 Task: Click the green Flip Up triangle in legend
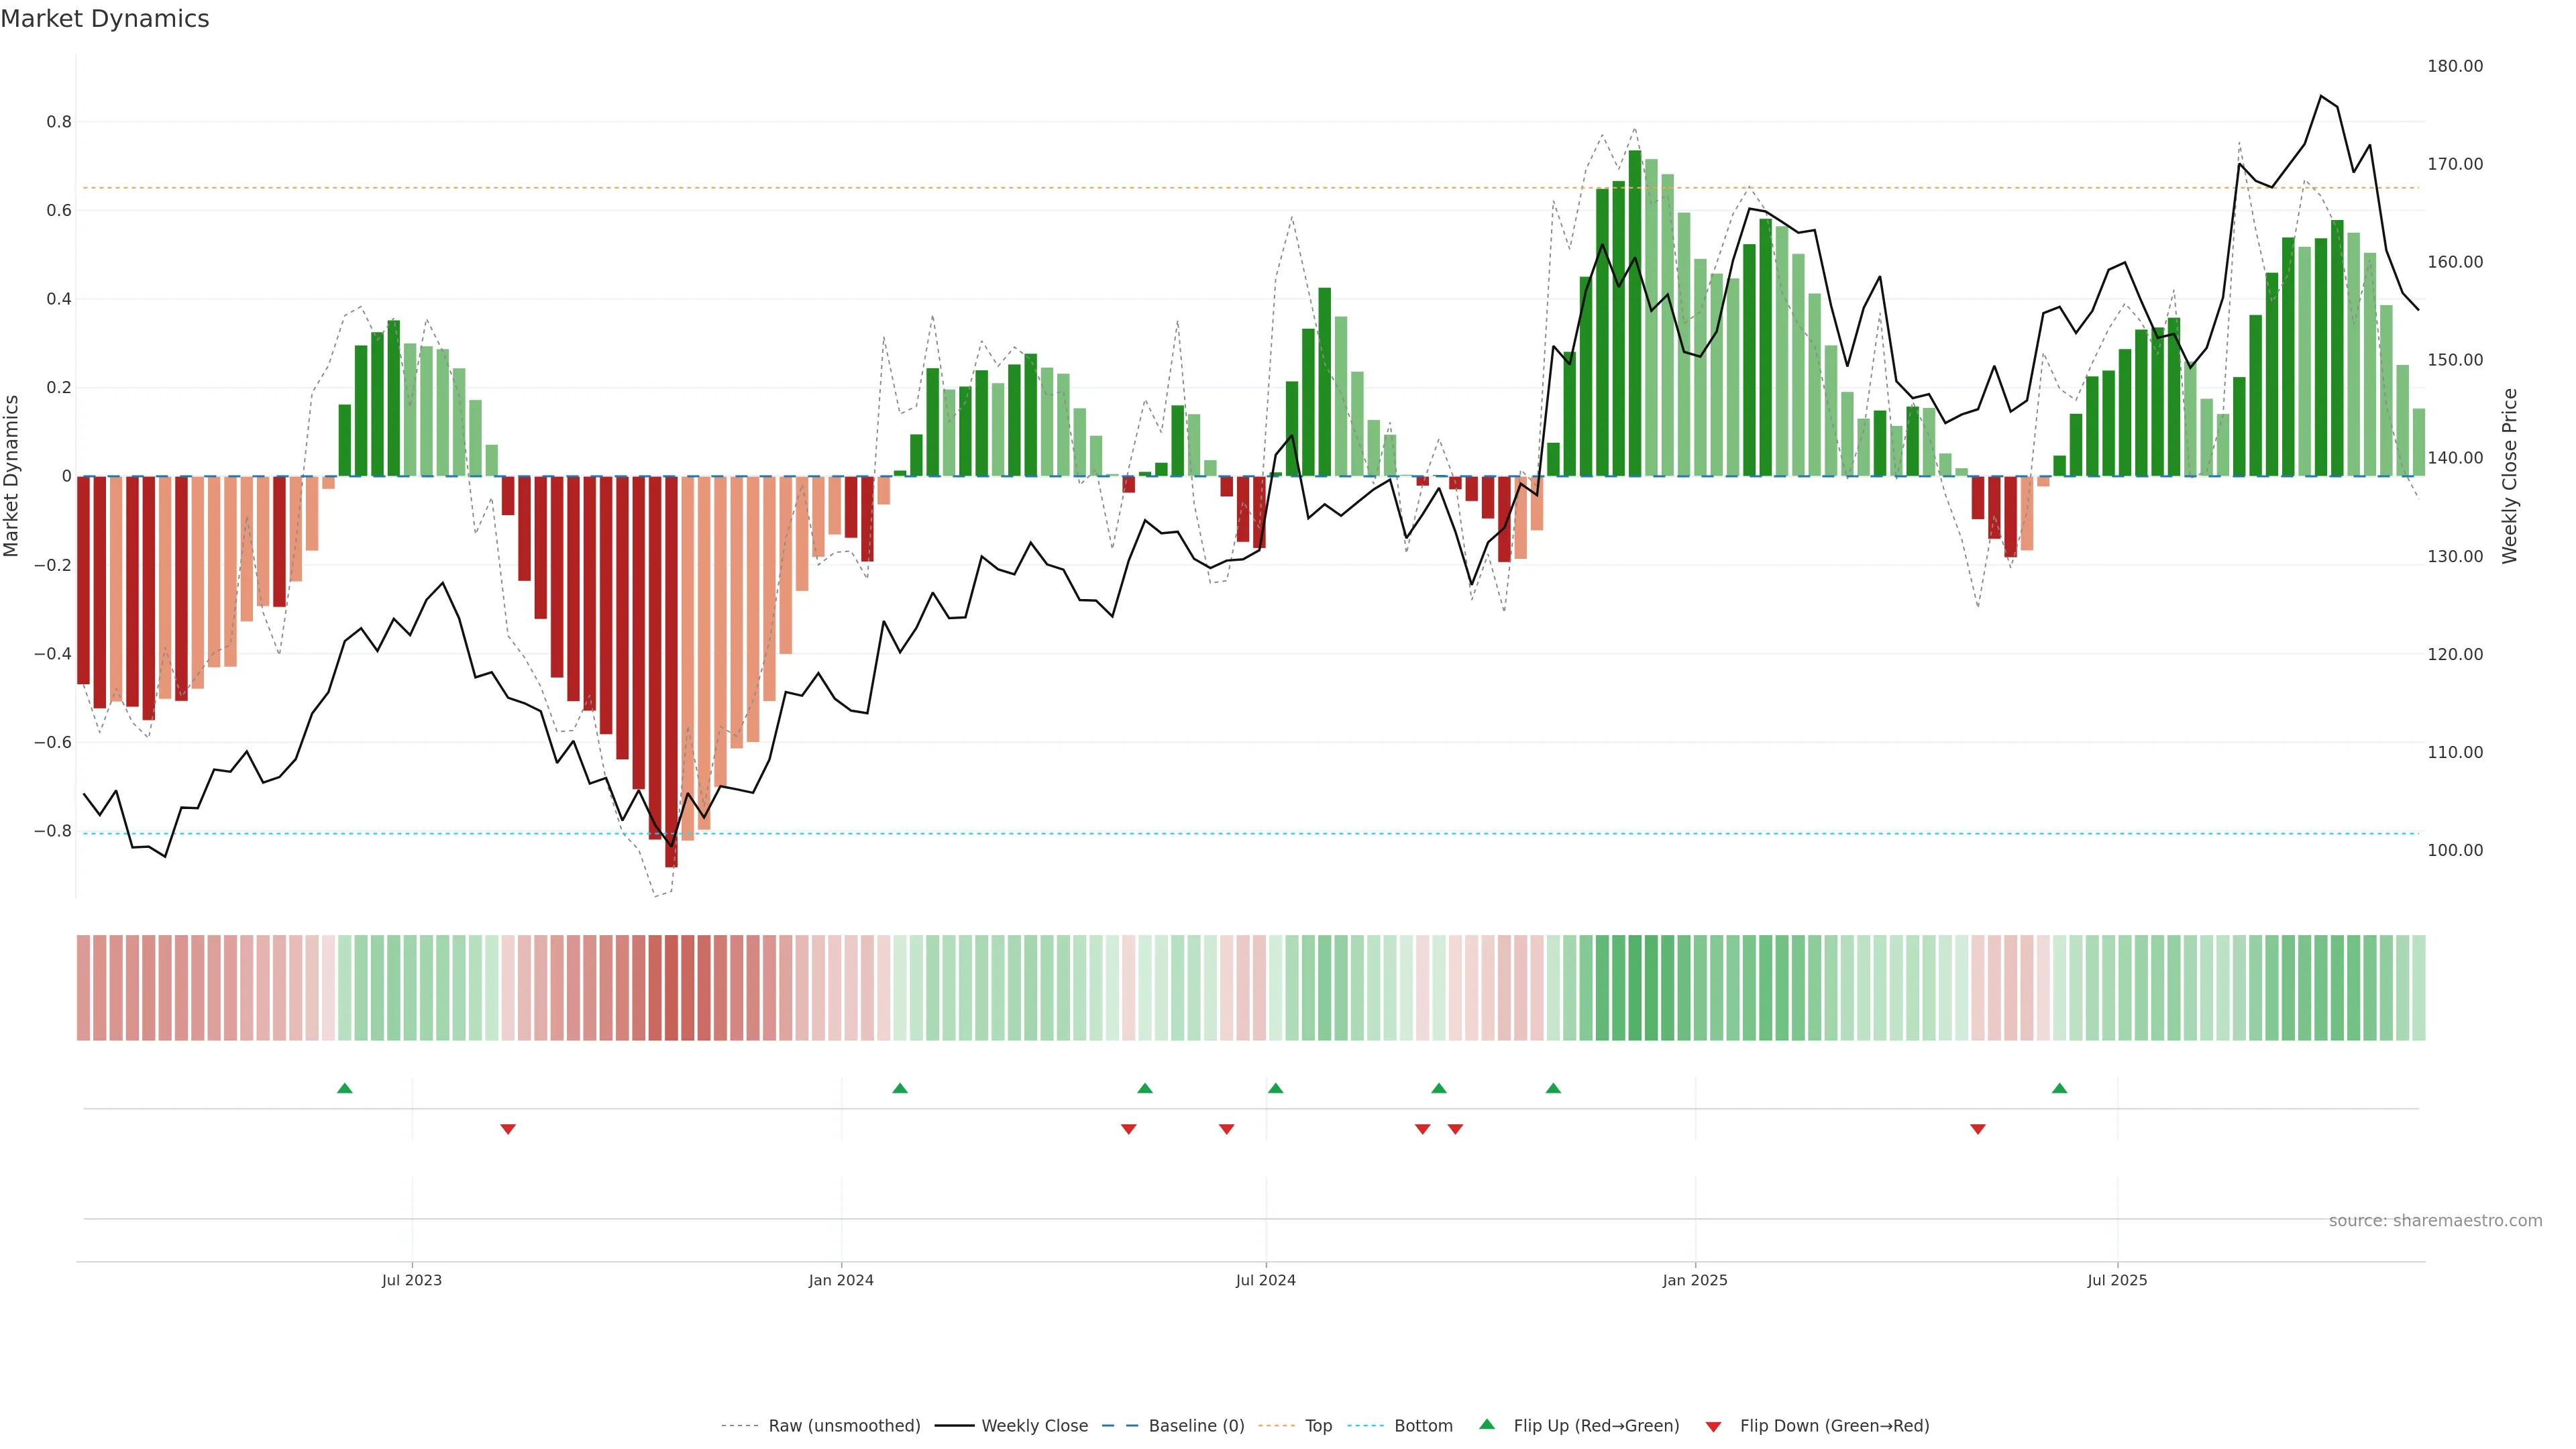[1486, 1424]
